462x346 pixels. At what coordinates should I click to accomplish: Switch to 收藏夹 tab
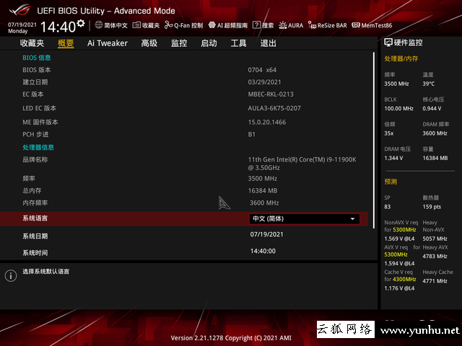(32, 43)
